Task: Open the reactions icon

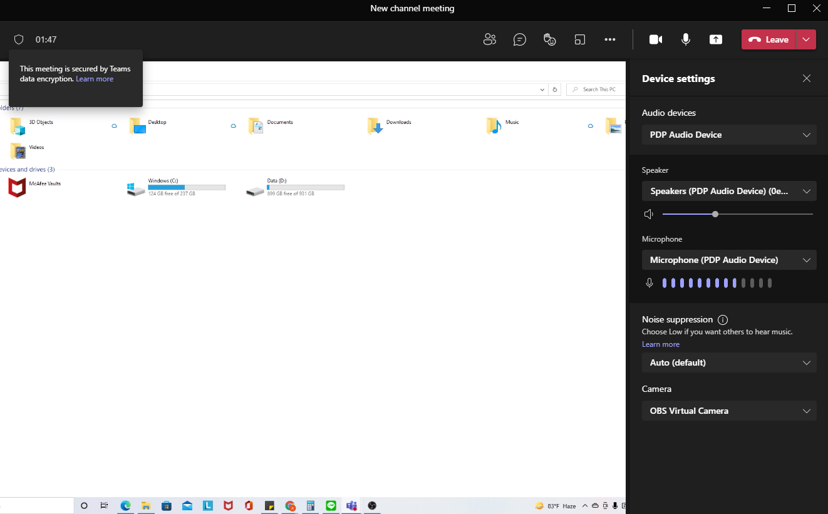Action: [x=550, y=39]
